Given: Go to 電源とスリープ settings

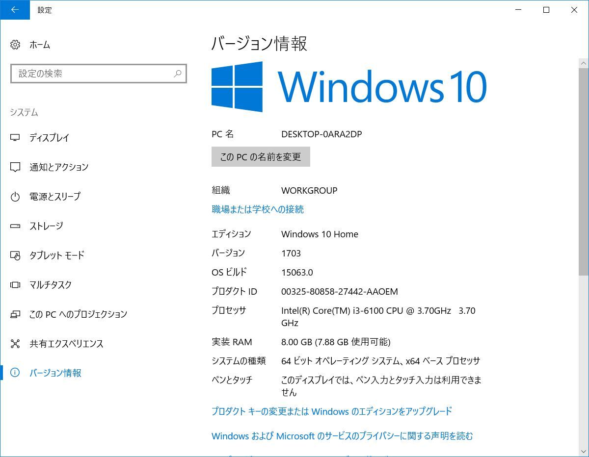Looking at the screenshot, I should pyautogui.click(x=55, y=197).
